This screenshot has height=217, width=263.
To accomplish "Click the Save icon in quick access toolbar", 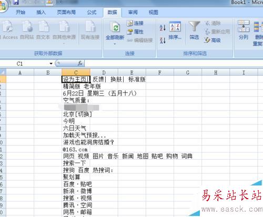I will click(16, 2).
